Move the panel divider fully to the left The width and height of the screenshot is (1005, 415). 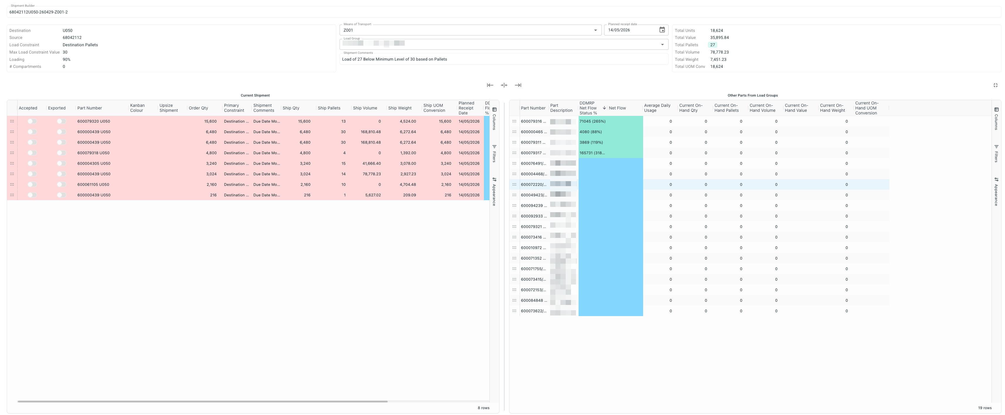(x=490, y=85)
